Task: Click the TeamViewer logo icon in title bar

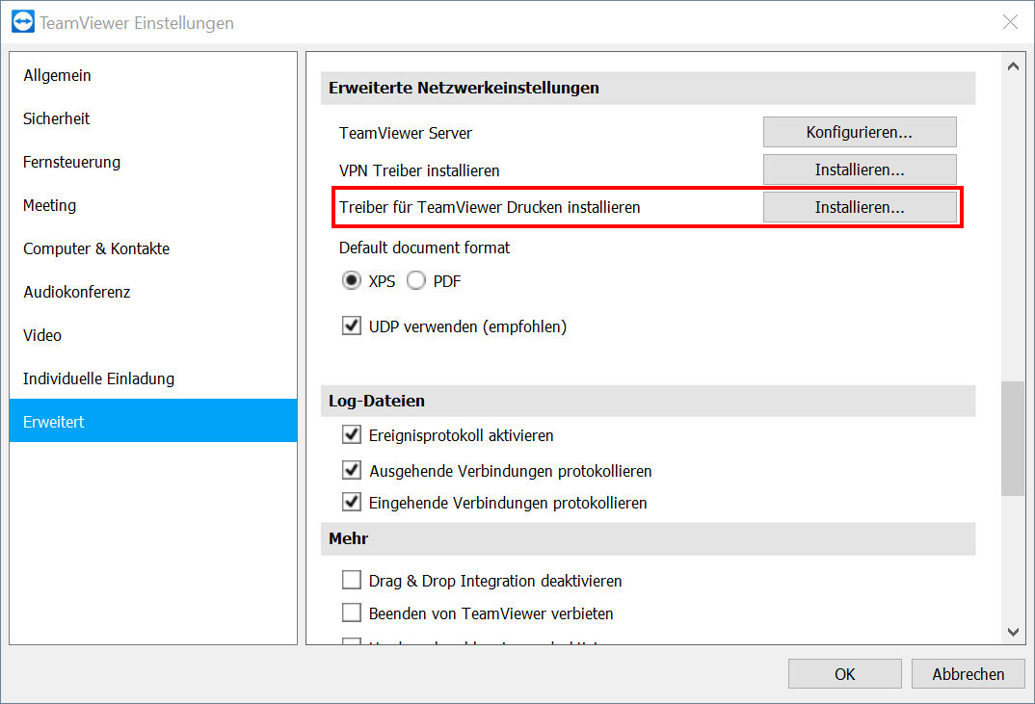Action: 23,22
